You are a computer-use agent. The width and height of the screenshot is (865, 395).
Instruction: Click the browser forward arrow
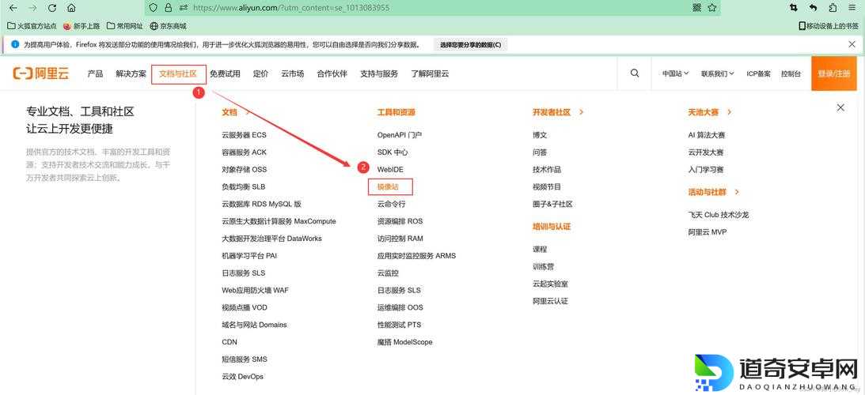tap(32, 8)
